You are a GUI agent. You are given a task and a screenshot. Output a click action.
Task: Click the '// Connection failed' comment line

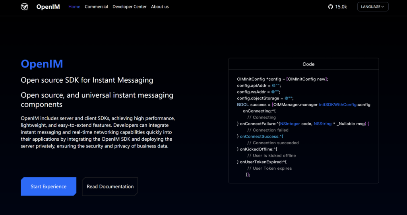(267, 130)
